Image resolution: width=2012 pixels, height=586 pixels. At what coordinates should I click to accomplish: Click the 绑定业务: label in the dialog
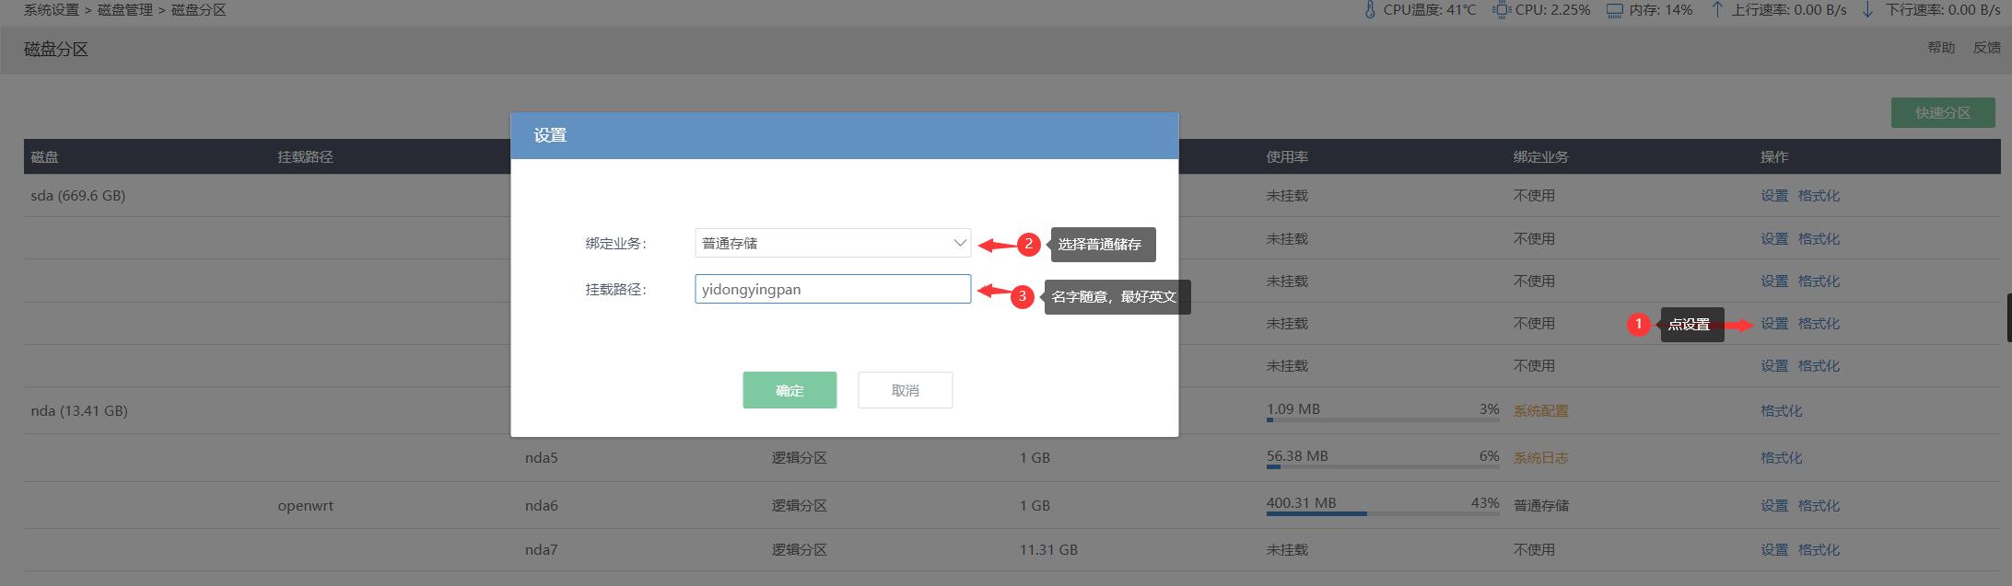pos(616,244)
